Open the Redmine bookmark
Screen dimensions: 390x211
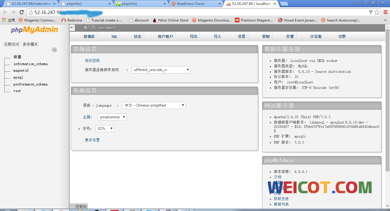tap(72, 20)
